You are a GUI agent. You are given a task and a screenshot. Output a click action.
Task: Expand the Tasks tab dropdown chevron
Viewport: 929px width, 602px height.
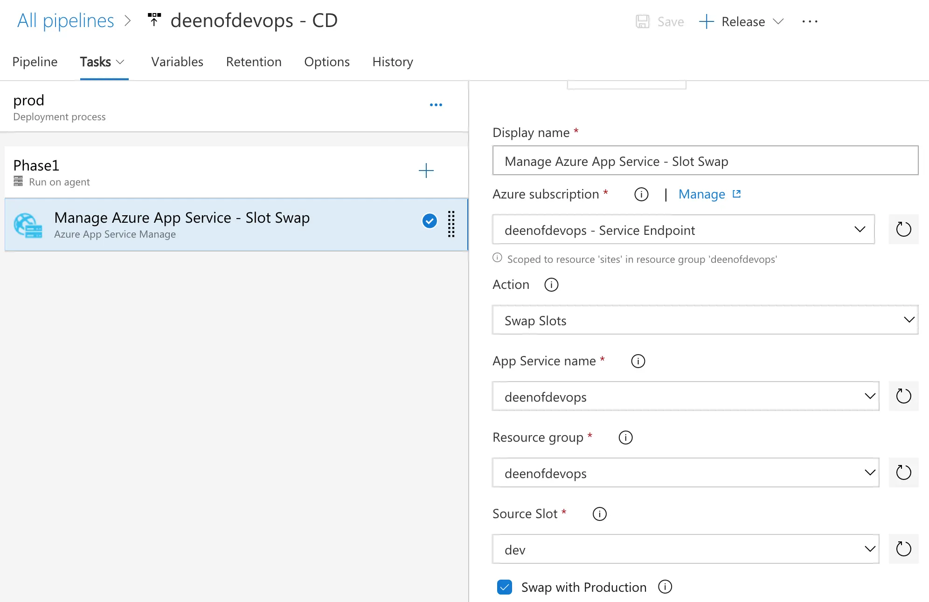point(120,62)
